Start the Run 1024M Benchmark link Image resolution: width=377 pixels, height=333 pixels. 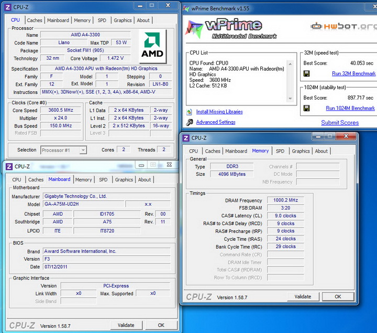[x=350, y=108]
